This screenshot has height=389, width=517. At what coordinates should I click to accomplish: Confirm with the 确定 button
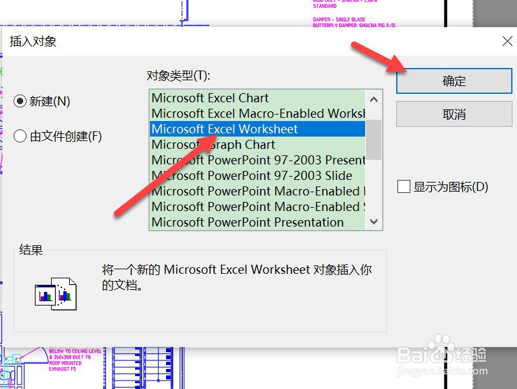point(454,81)
